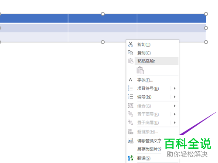This screenshot has height=163, width=218.
Task: Choose 翻译(S) from the menu
Action: [x=153, y=158]
